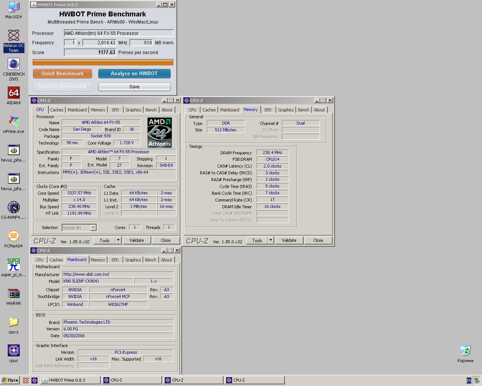
Task: Open Caches tab in CPU tab window
Action: 56,110
